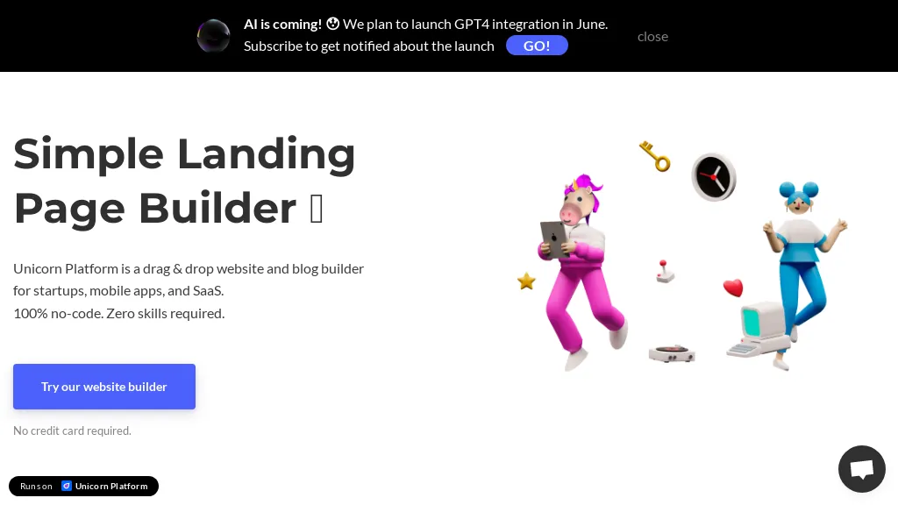
Task: Click the dark sphere icon in banner
Action: pos(214,35)
